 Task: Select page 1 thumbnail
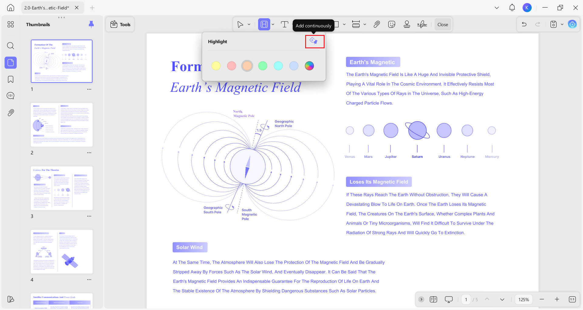click(x=62, y=61)
